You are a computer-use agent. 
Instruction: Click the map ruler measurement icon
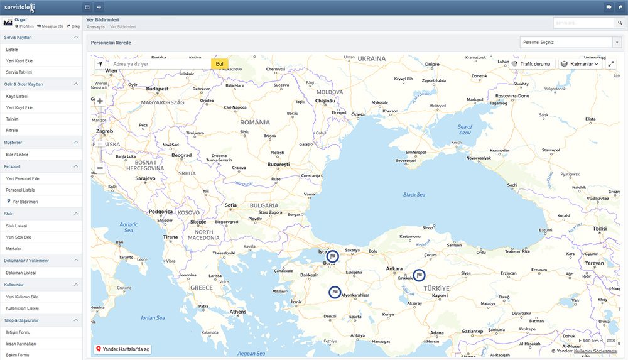coord(611,341)
